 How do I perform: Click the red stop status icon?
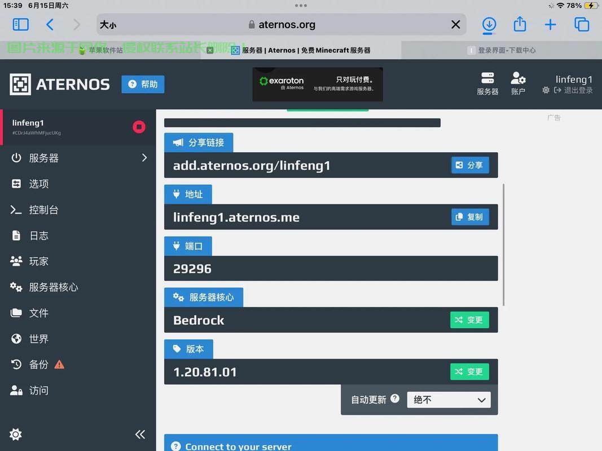coord(139,127)
